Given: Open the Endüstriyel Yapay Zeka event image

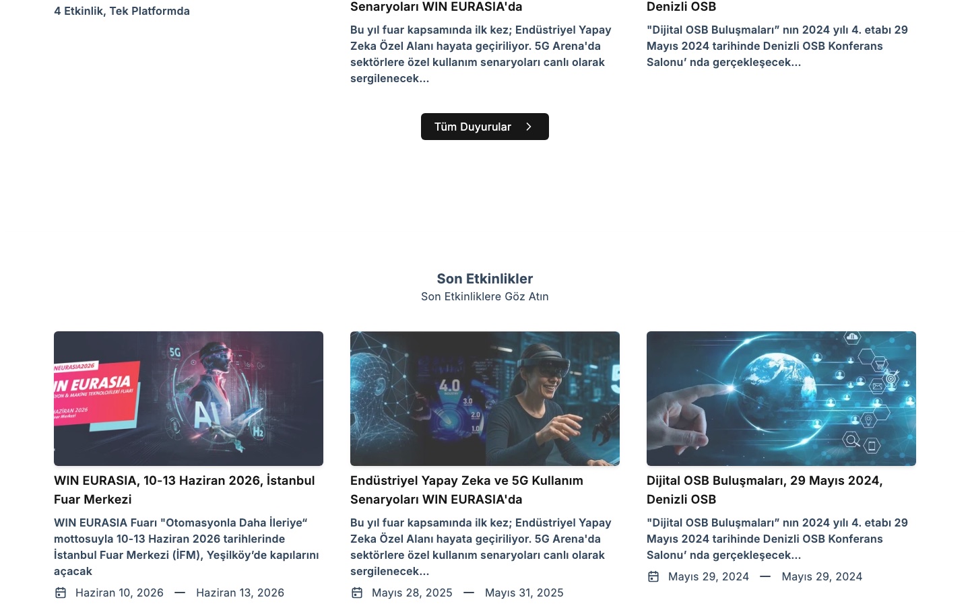Looking at the screenshot, I should tap(485, 399).
